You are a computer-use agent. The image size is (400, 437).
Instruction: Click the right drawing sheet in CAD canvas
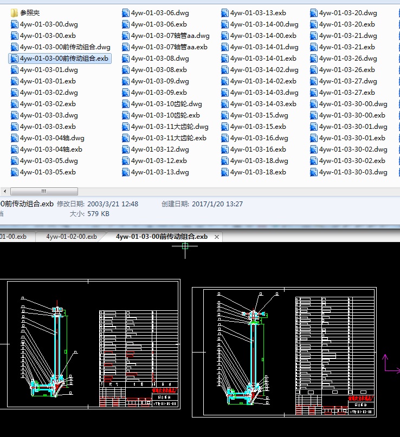(x=284, y=353)
